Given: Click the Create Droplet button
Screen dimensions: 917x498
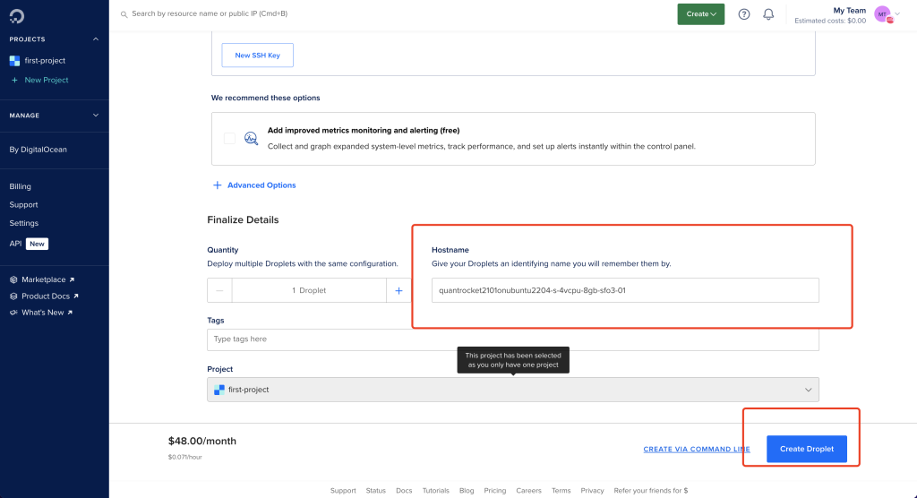Looking at the screenshot, I should [807, 449].
